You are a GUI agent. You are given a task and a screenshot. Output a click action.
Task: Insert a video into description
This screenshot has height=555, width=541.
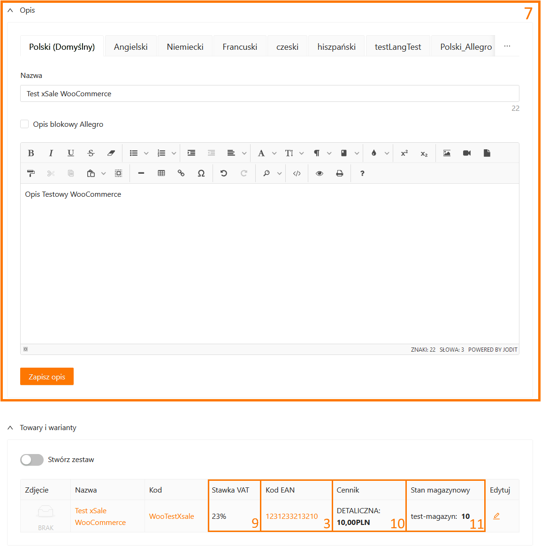467,153
